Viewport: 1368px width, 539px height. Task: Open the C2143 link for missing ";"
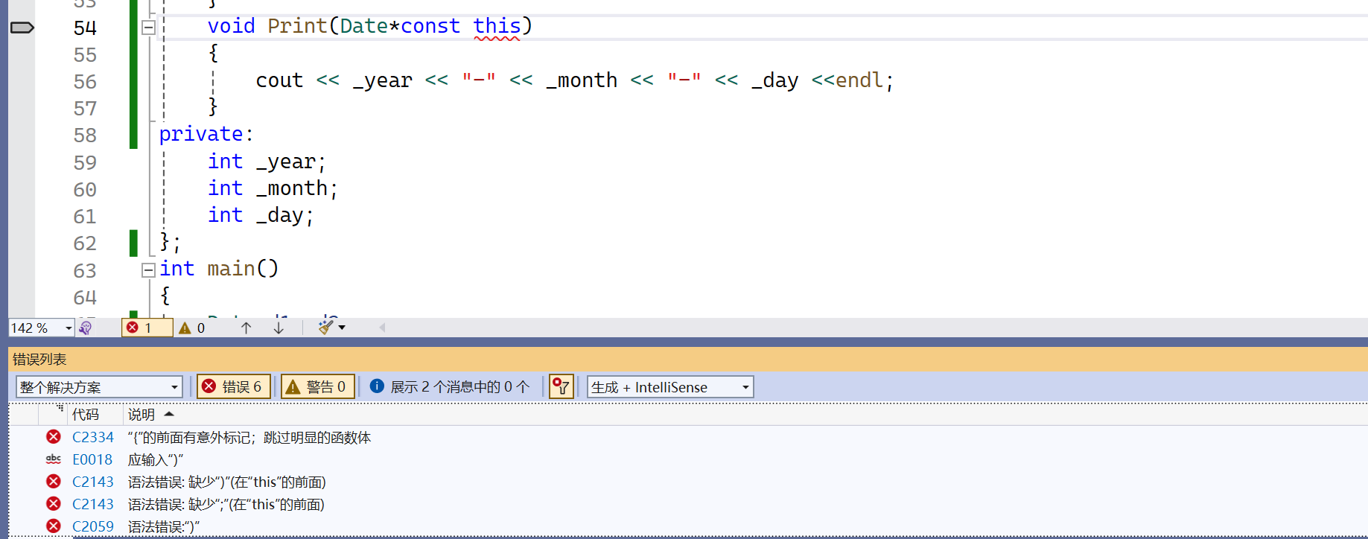click(x=93, y=505)
